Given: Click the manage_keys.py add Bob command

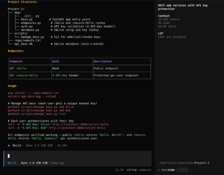Looking at the screenshot, I should (39, 110).
